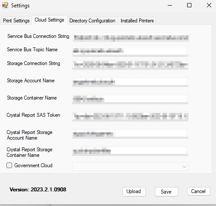Image resolution: width=216 pixels, height=206 pixels.
Task: Click the Crystal Report Storage Account Name label
Action: click(29, 135)
